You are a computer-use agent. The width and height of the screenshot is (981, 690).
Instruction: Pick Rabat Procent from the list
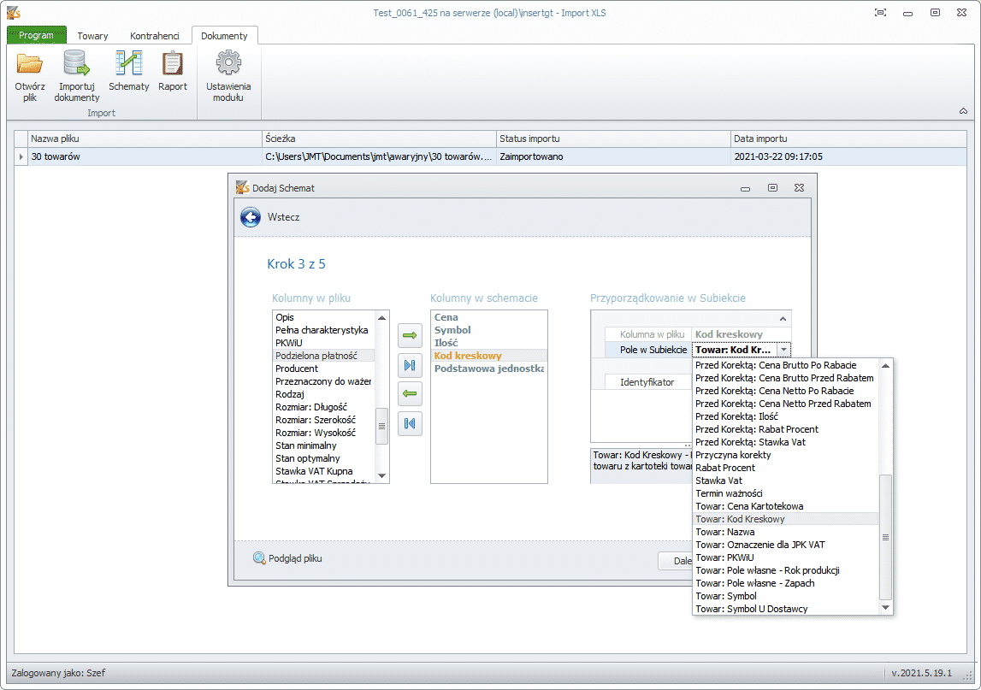(786, 468)
